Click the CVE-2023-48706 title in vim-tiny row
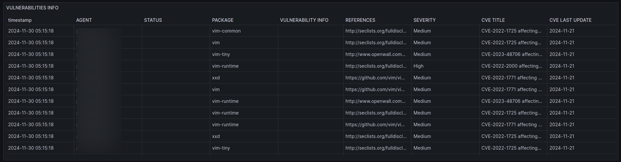 tap(512, 54)
